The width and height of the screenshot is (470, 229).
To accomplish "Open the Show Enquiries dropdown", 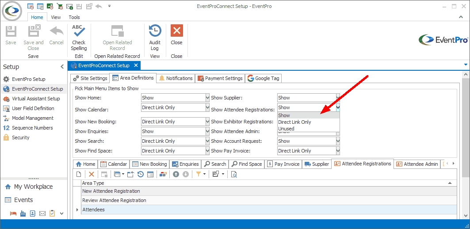I will coord(207,131).
